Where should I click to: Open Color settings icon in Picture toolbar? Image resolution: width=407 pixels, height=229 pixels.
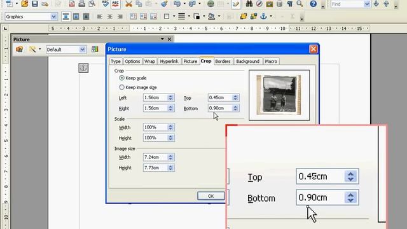(x=95, y=49)
